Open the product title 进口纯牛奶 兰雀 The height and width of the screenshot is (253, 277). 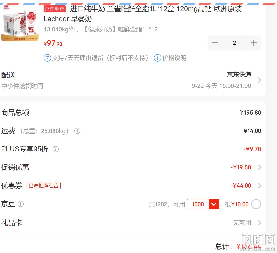[x=143, y=14]
